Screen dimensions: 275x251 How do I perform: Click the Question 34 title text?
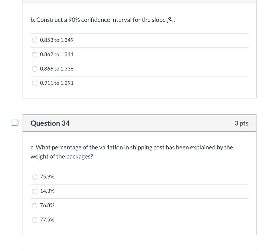point(50,123)
